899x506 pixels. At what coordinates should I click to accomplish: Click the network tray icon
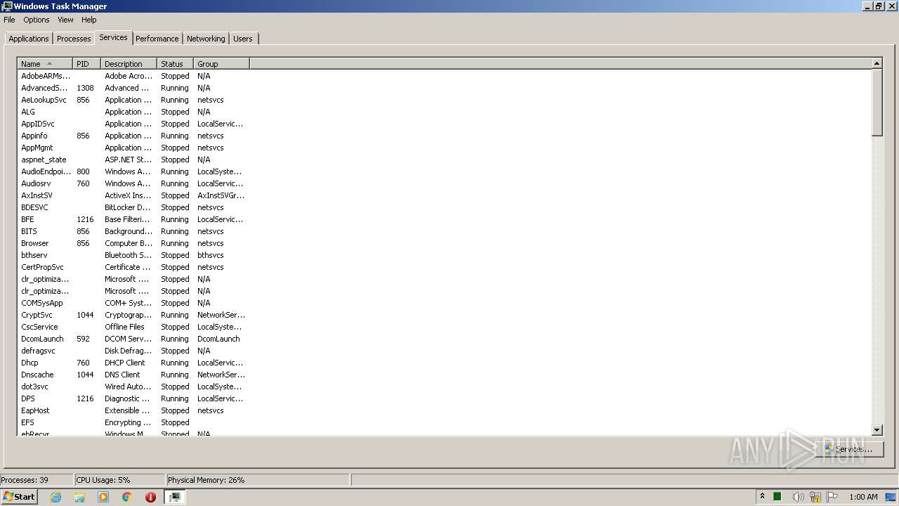pyautogui.click(x=815, y=497)
